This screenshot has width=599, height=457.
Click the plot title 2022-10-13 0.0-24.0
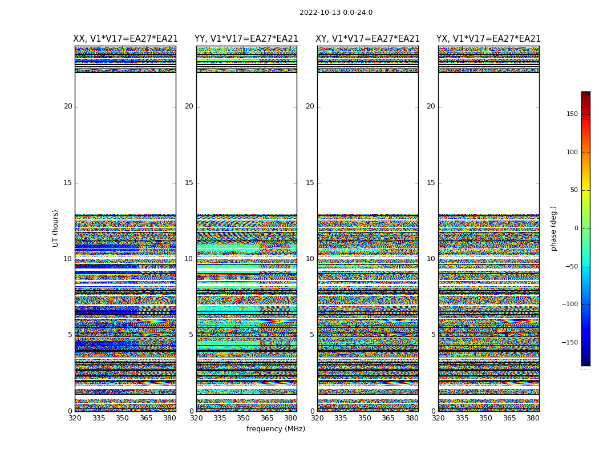coord(336,13)
